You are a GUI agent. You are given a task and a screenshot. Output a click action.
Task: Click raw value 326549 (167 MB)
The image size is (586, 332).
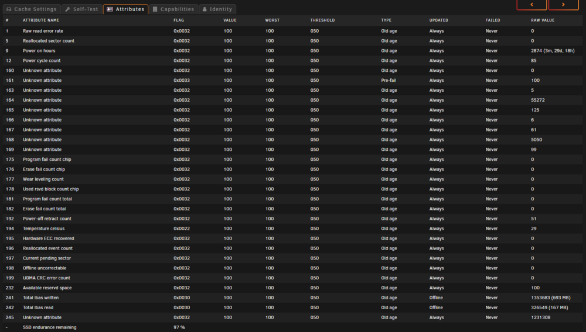pyautogui.click(x=550, y=307)
